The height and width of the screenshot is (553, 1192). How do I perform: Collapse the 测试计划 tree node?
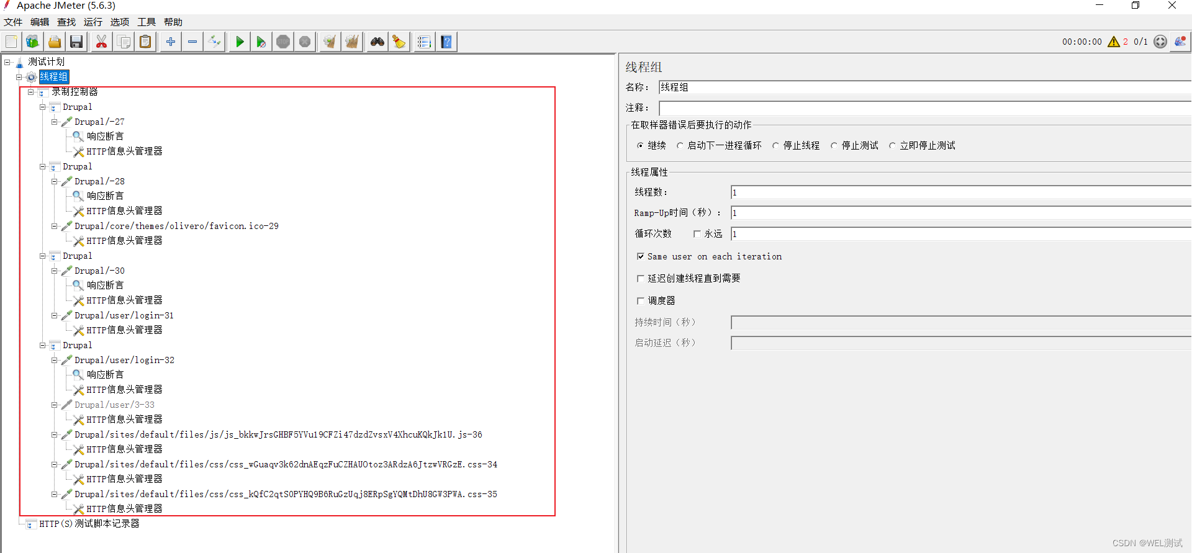point(7,62)
